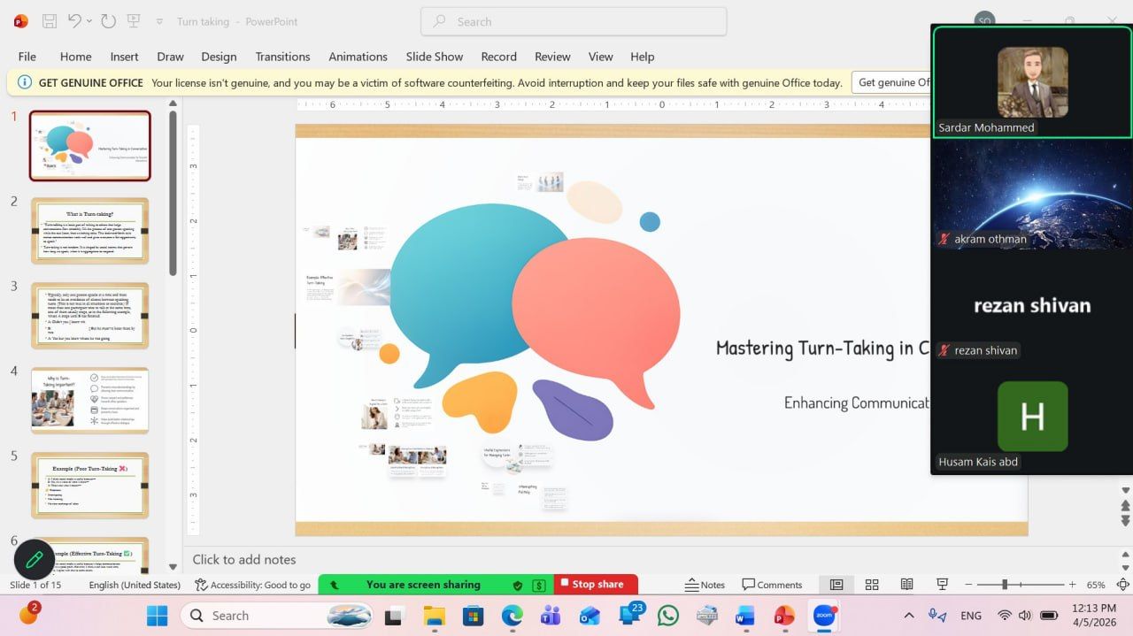Open WhatsApp from the taskbar

click(668, 616)
